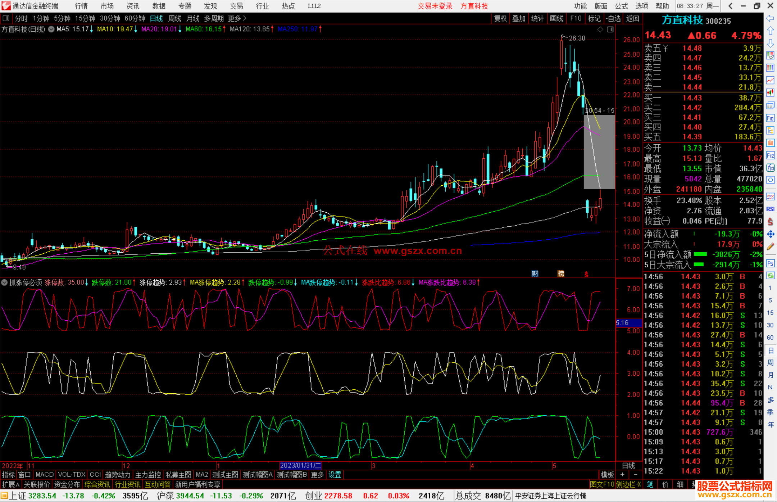Screen dimensions: 777x502
Task: Click the F10 sidebar icon
Action: 770,118
